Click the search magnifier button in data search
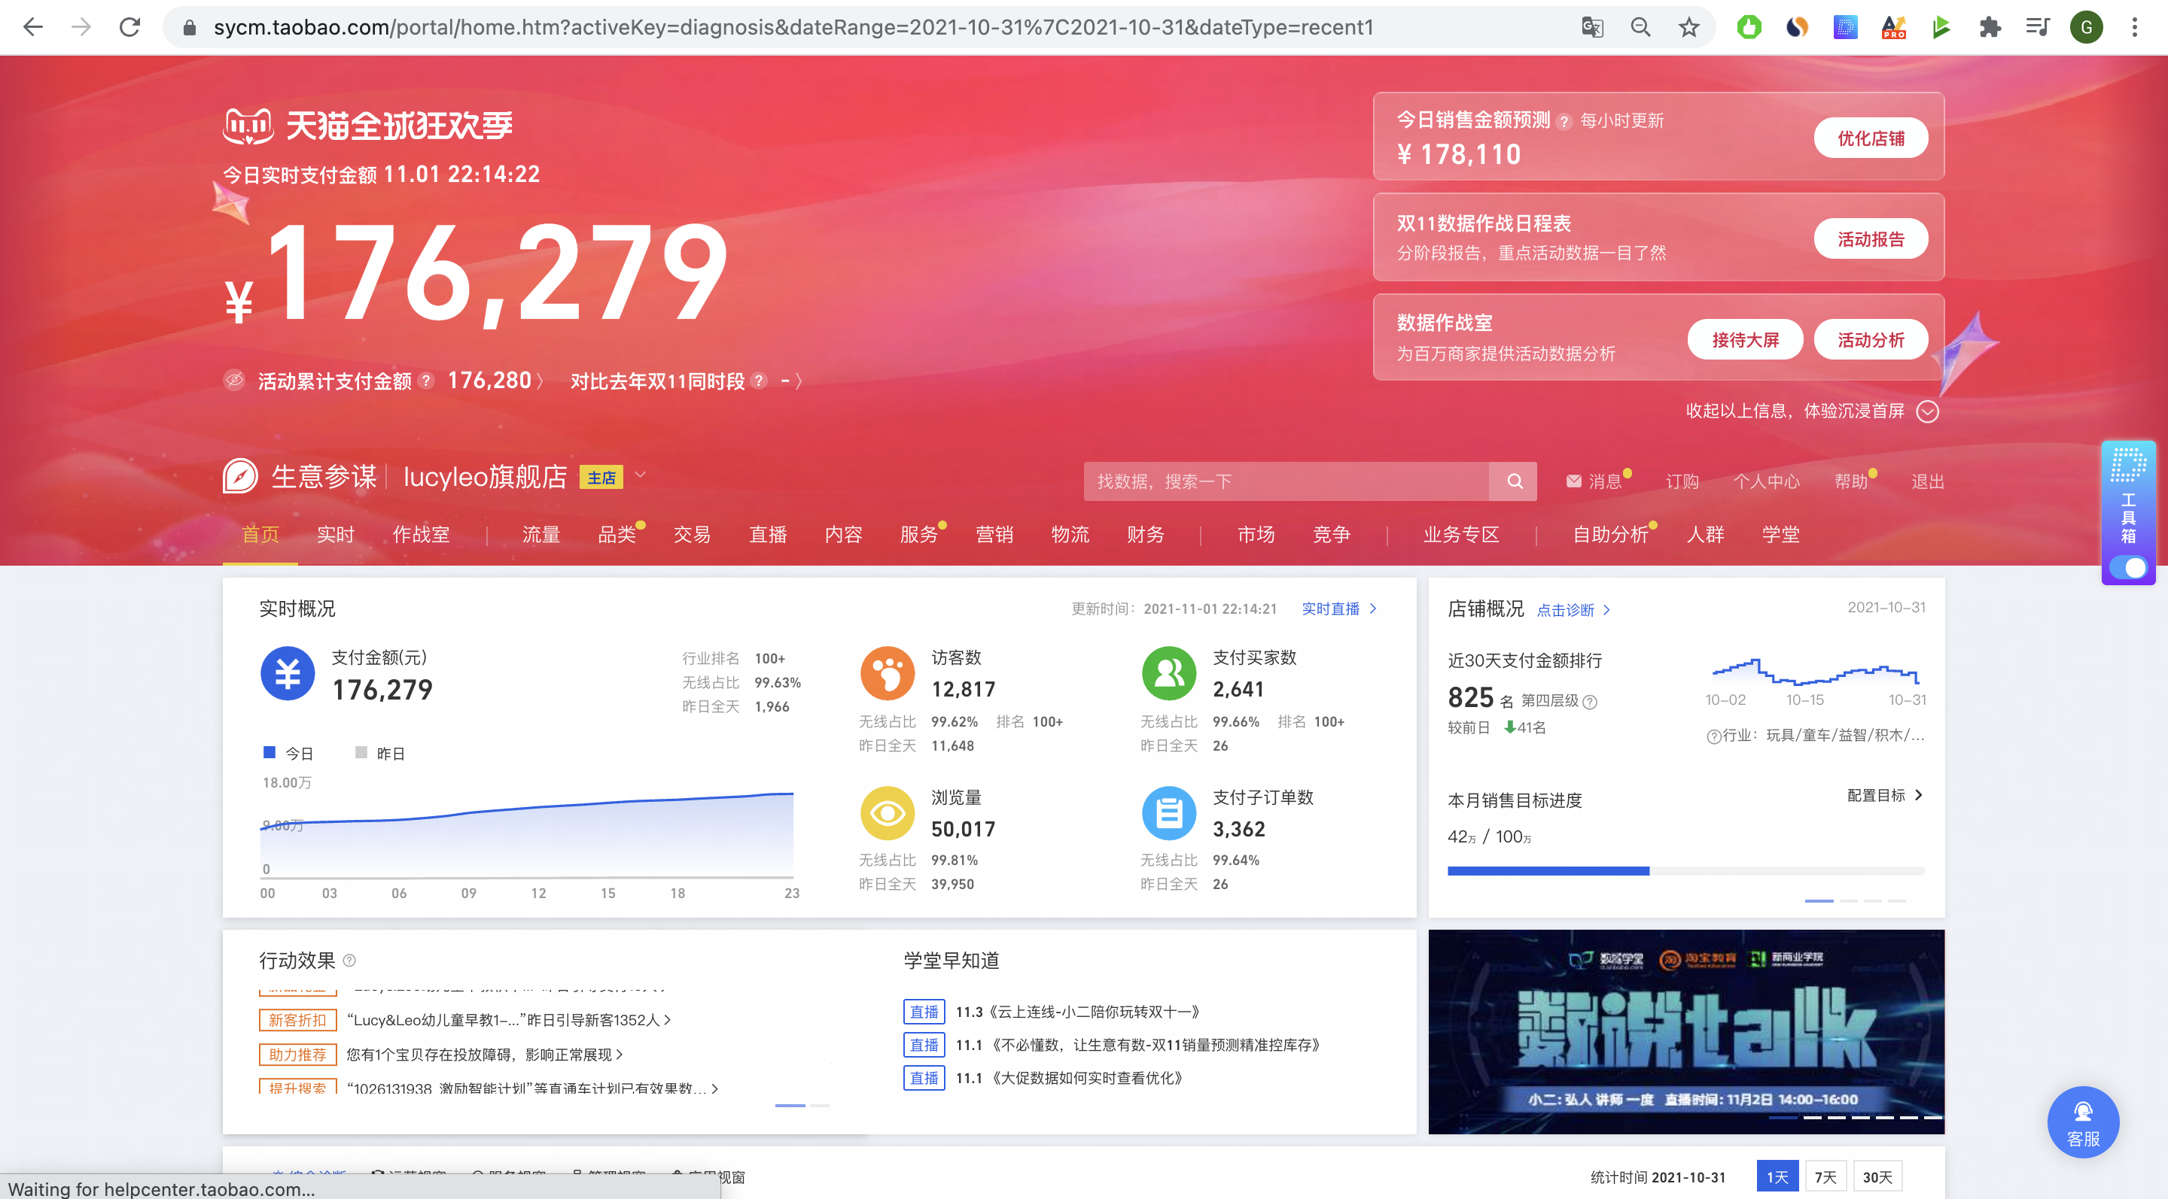The width and height of the screenshot is (2168, 1199). (1514, 481)
